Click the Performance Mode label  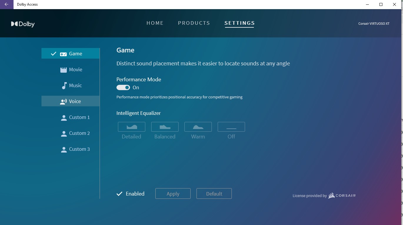point(139,80)
